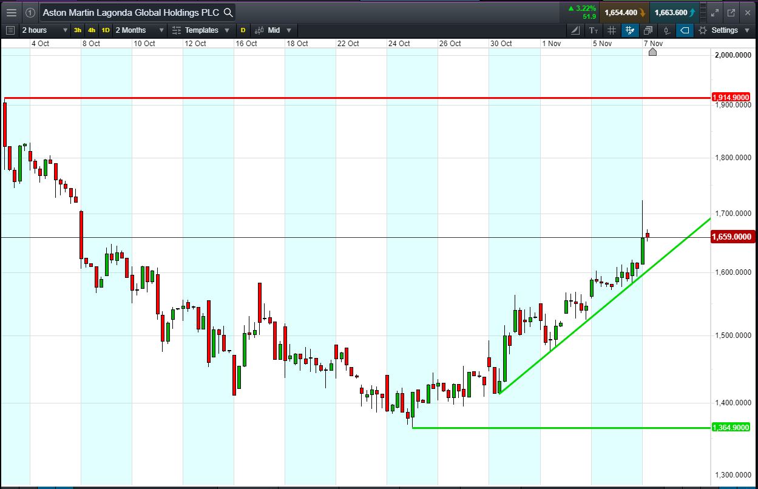Pop out the chart to a new window
Viewport: 758px width, 489px height.
[x=731, y=12]
